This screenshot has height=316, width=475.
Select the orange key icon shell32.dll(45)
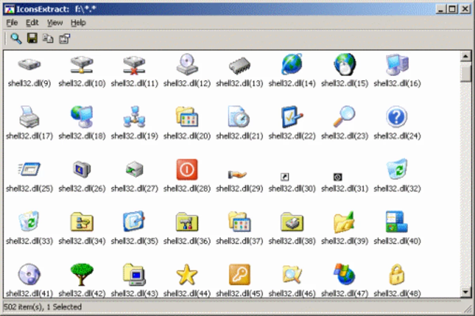pos(239,274)
